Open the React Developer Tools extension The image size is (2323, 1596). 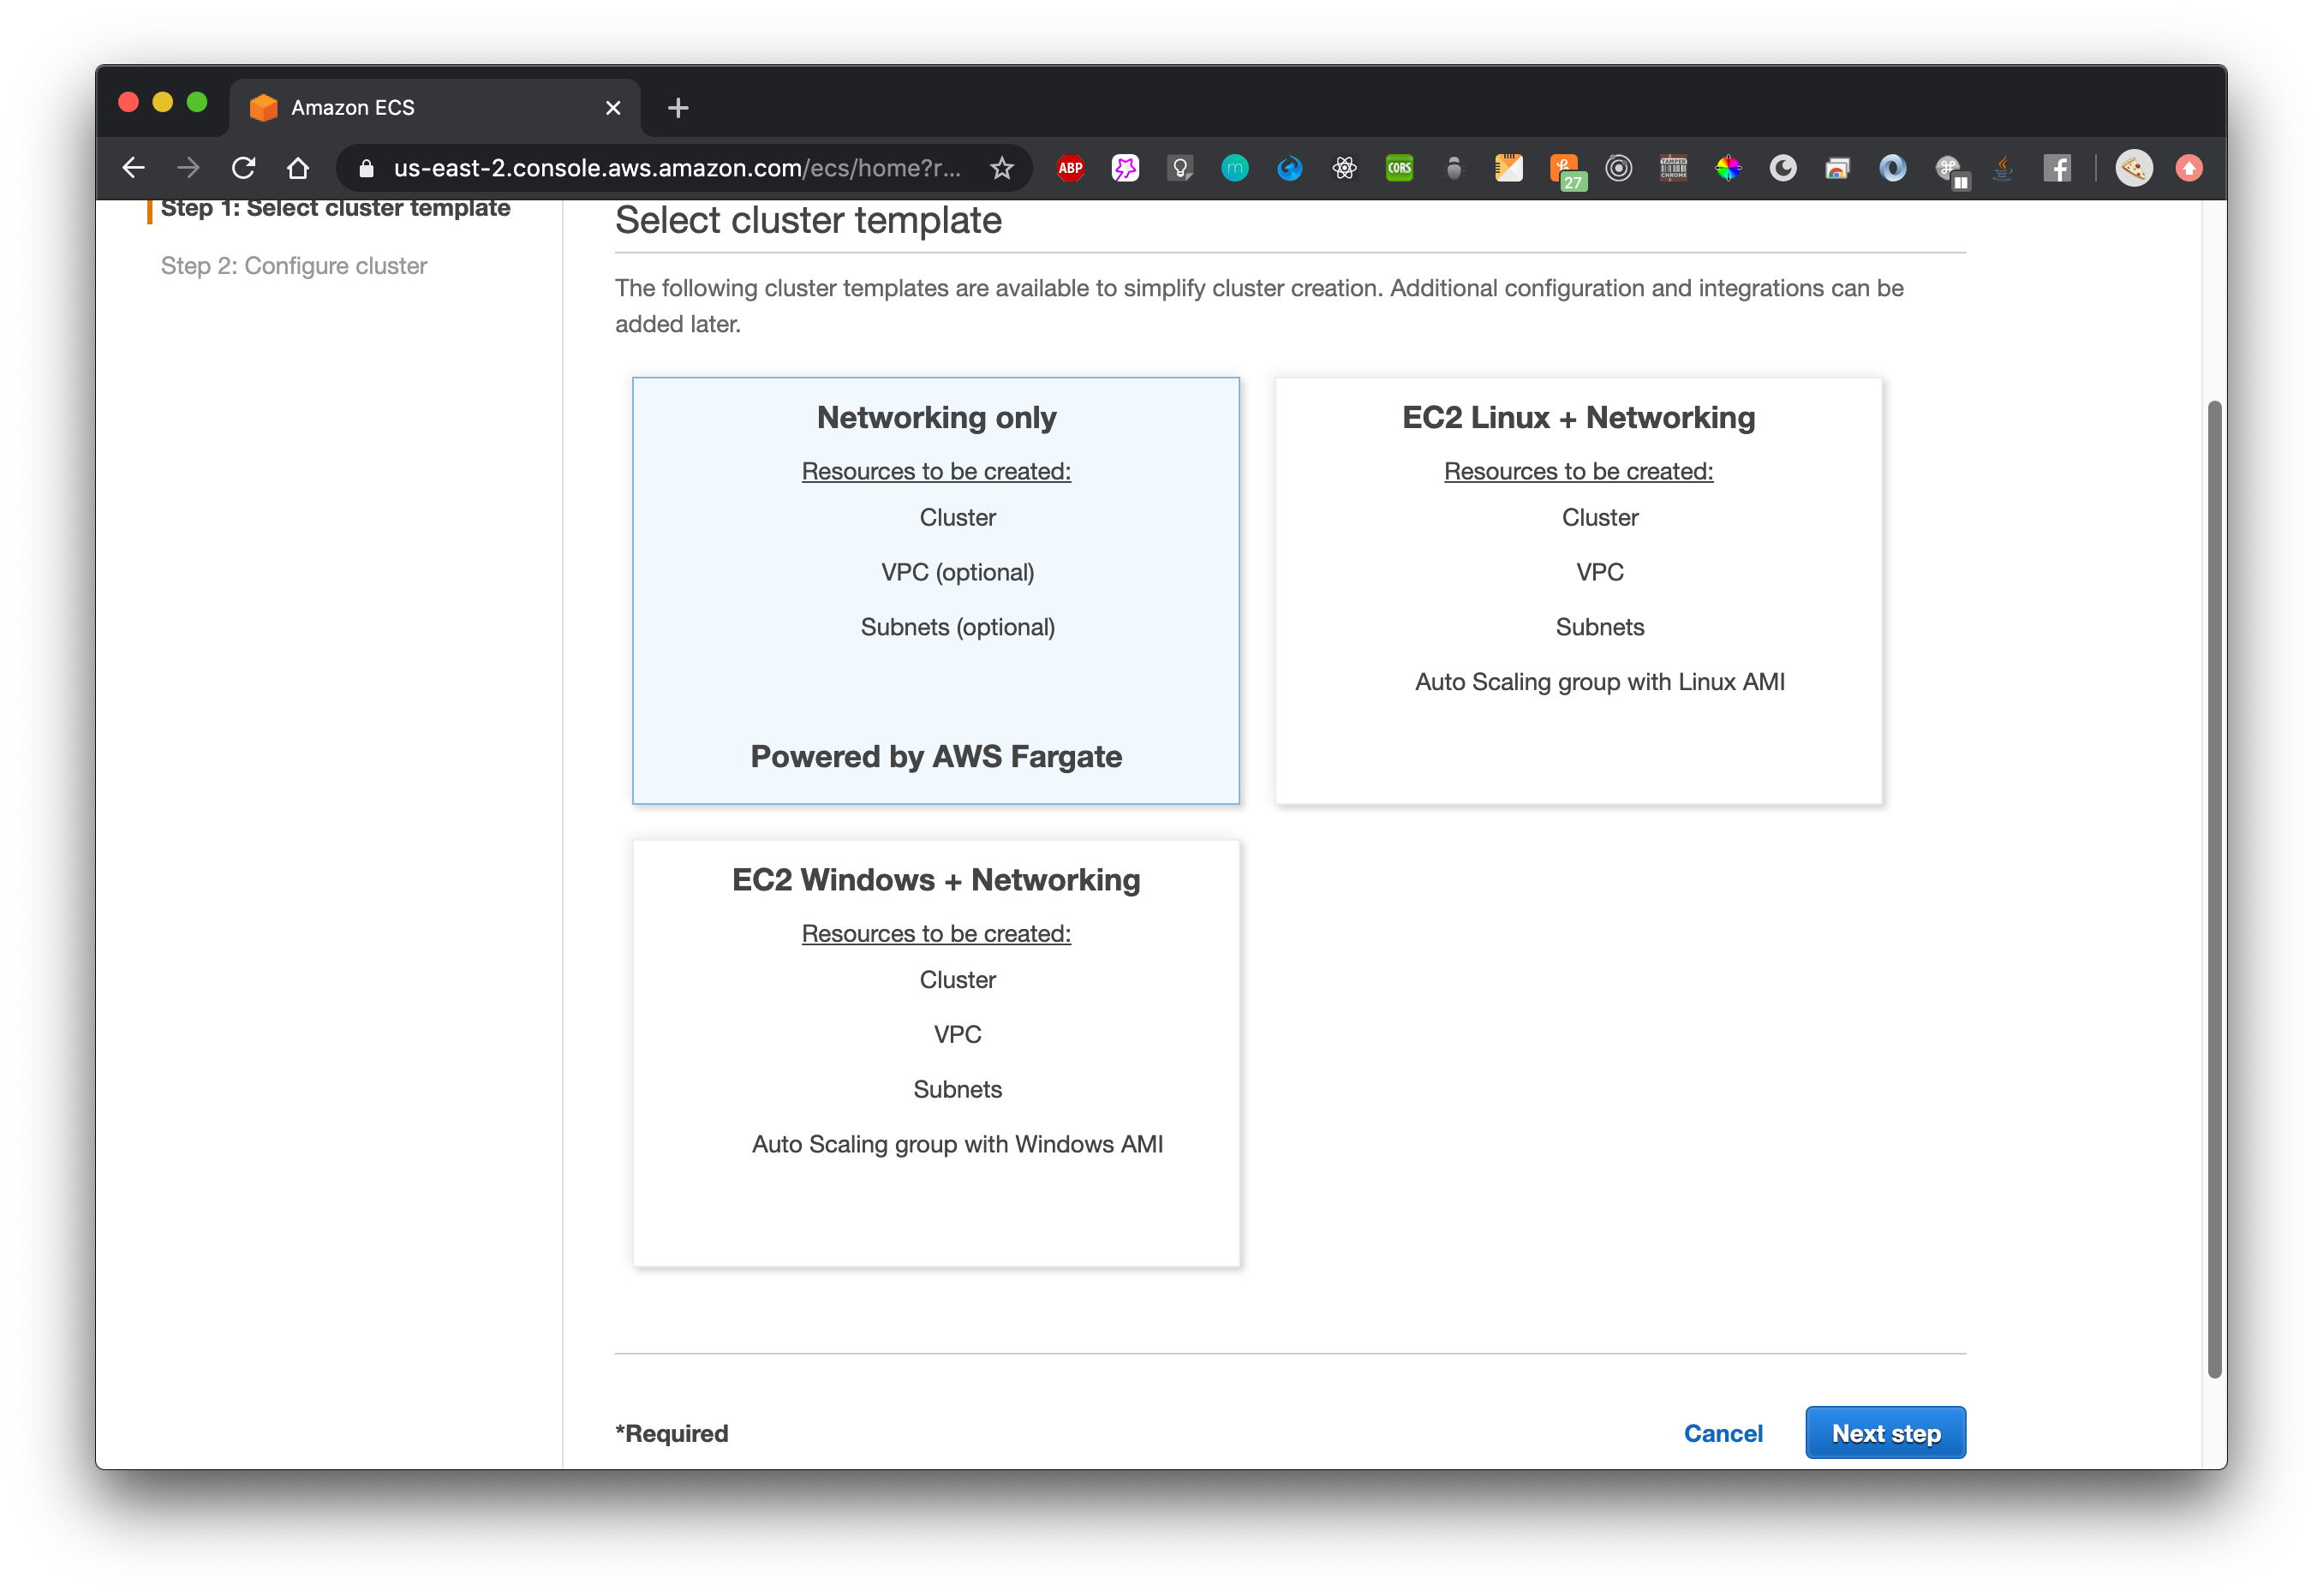[x=1345, y=168]
